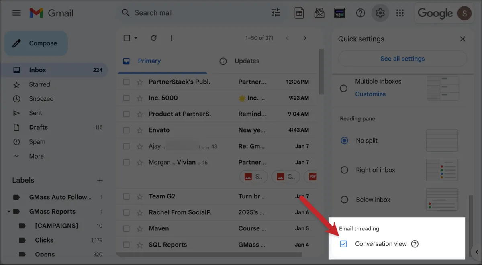Click the campaign builder window icon in header

pyautogui.click(x=339, y=13)
